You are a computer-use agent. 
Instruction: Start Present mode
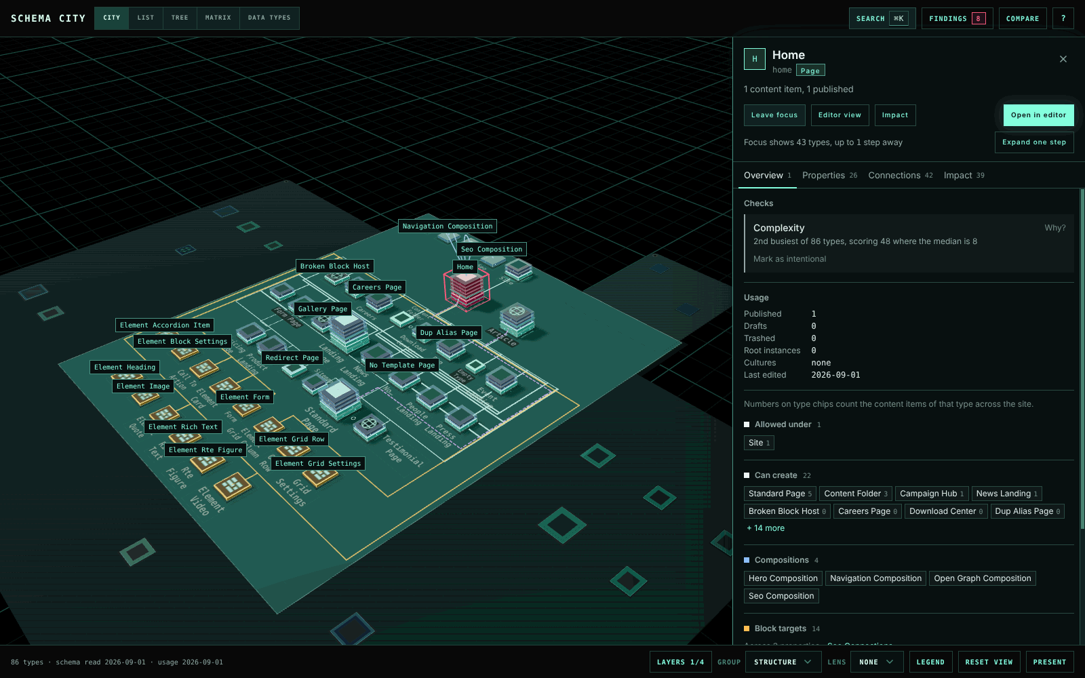(1050, 662)
